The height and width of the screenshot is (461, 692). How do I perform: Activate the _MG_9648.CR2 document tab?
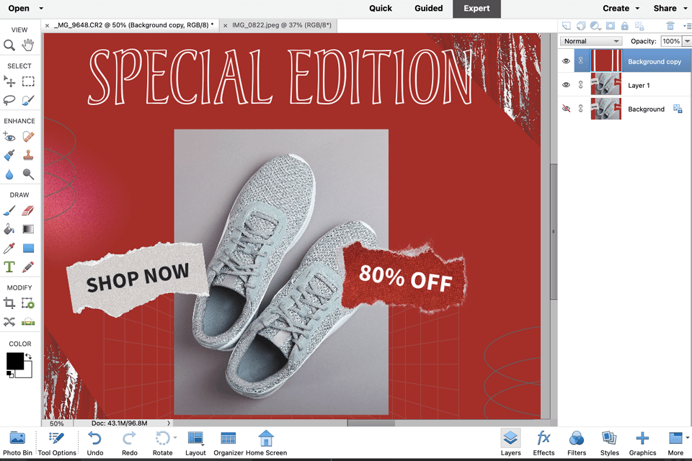pos(134,25)
